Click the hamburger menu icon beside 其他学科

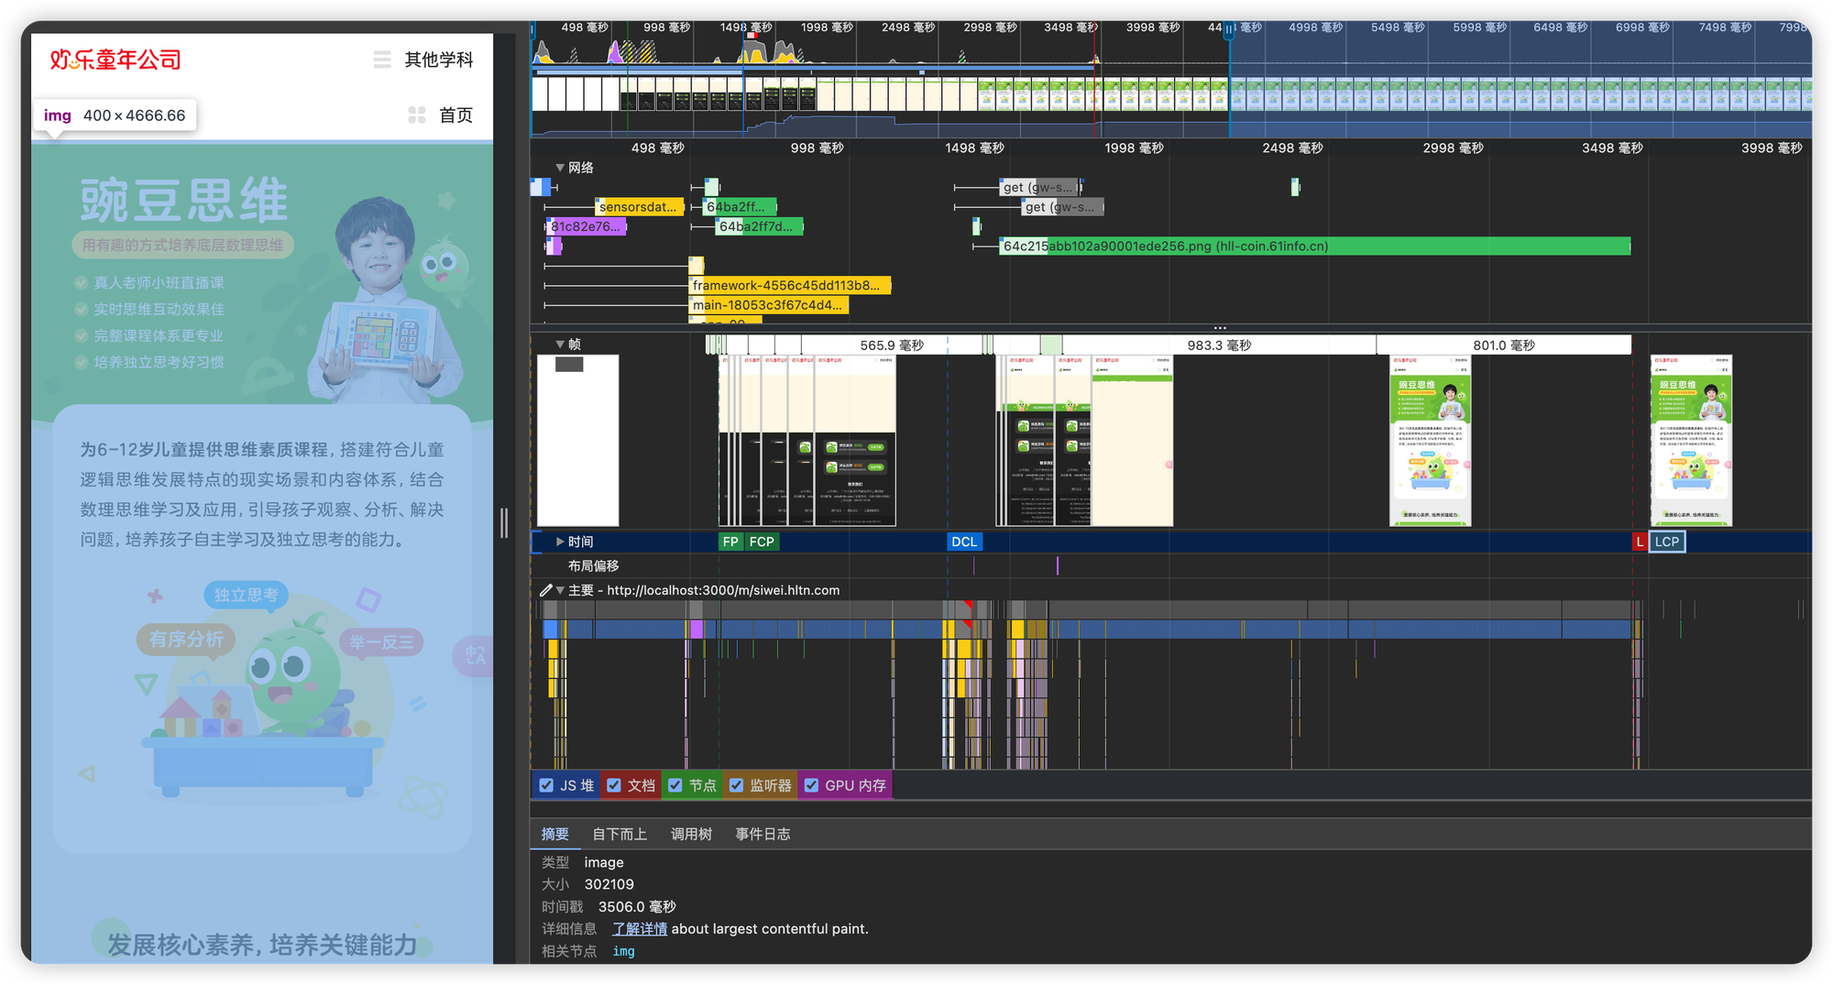382,60
